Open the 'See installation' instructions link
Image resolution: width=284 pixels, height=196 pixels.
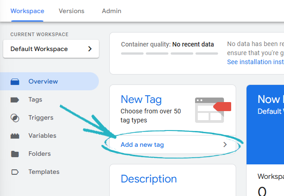click(x=255, y=61)
